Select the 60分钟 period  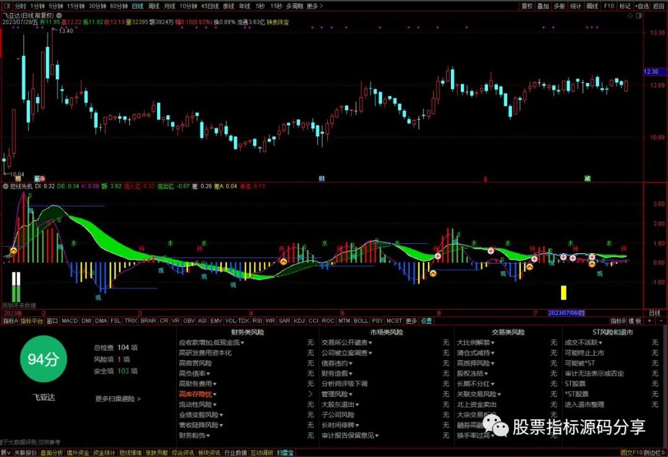click(x=118, y=6)
